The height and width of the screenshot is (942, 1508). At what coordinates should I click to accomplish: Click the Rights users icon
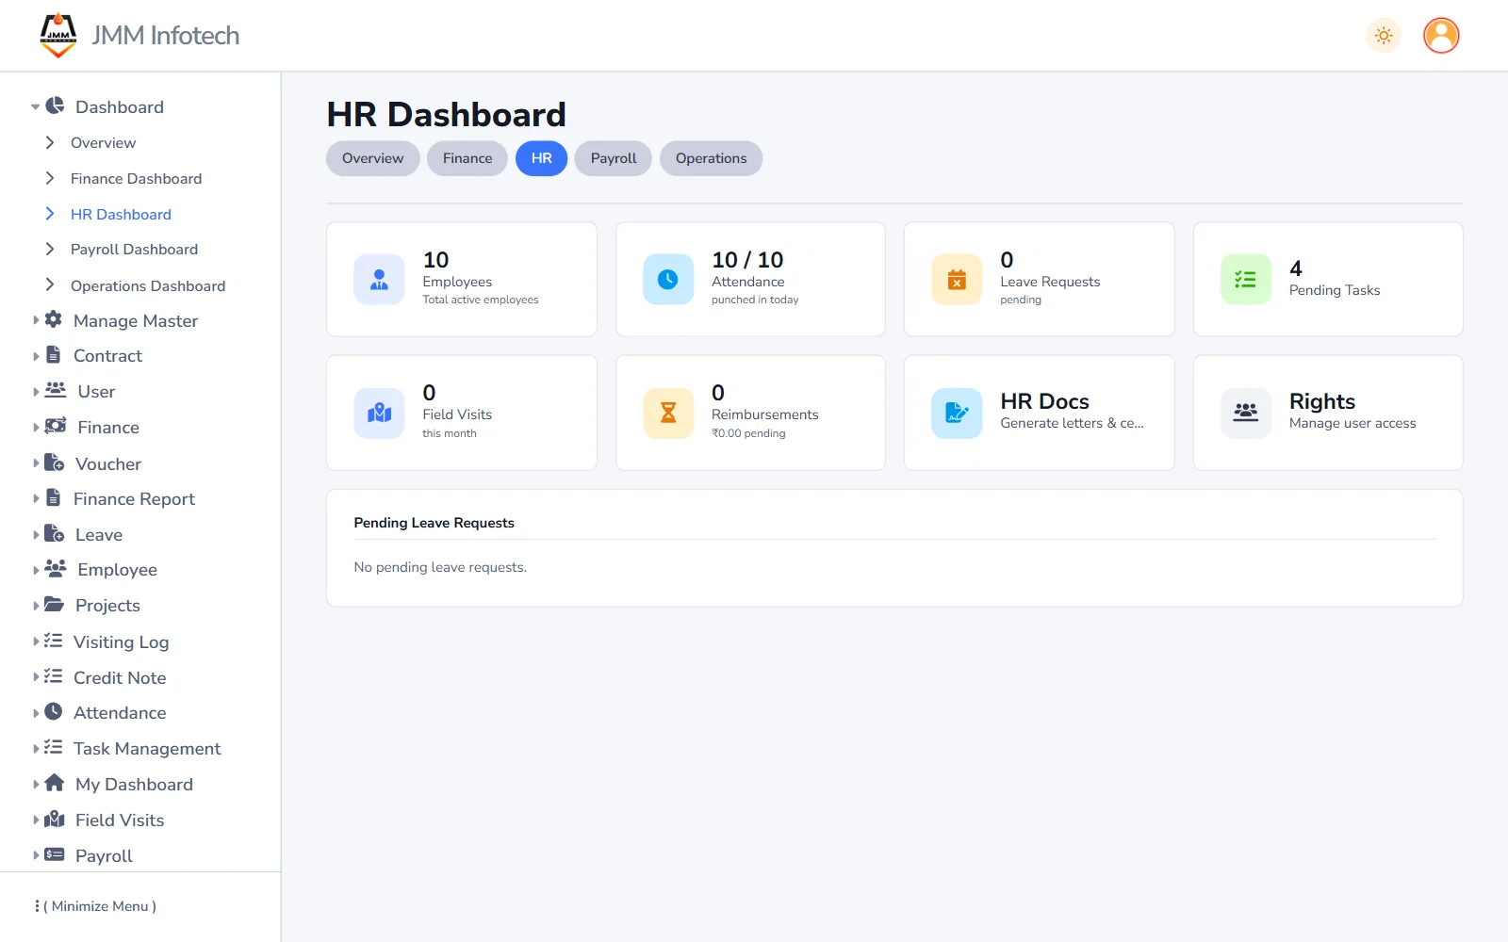1246,413
